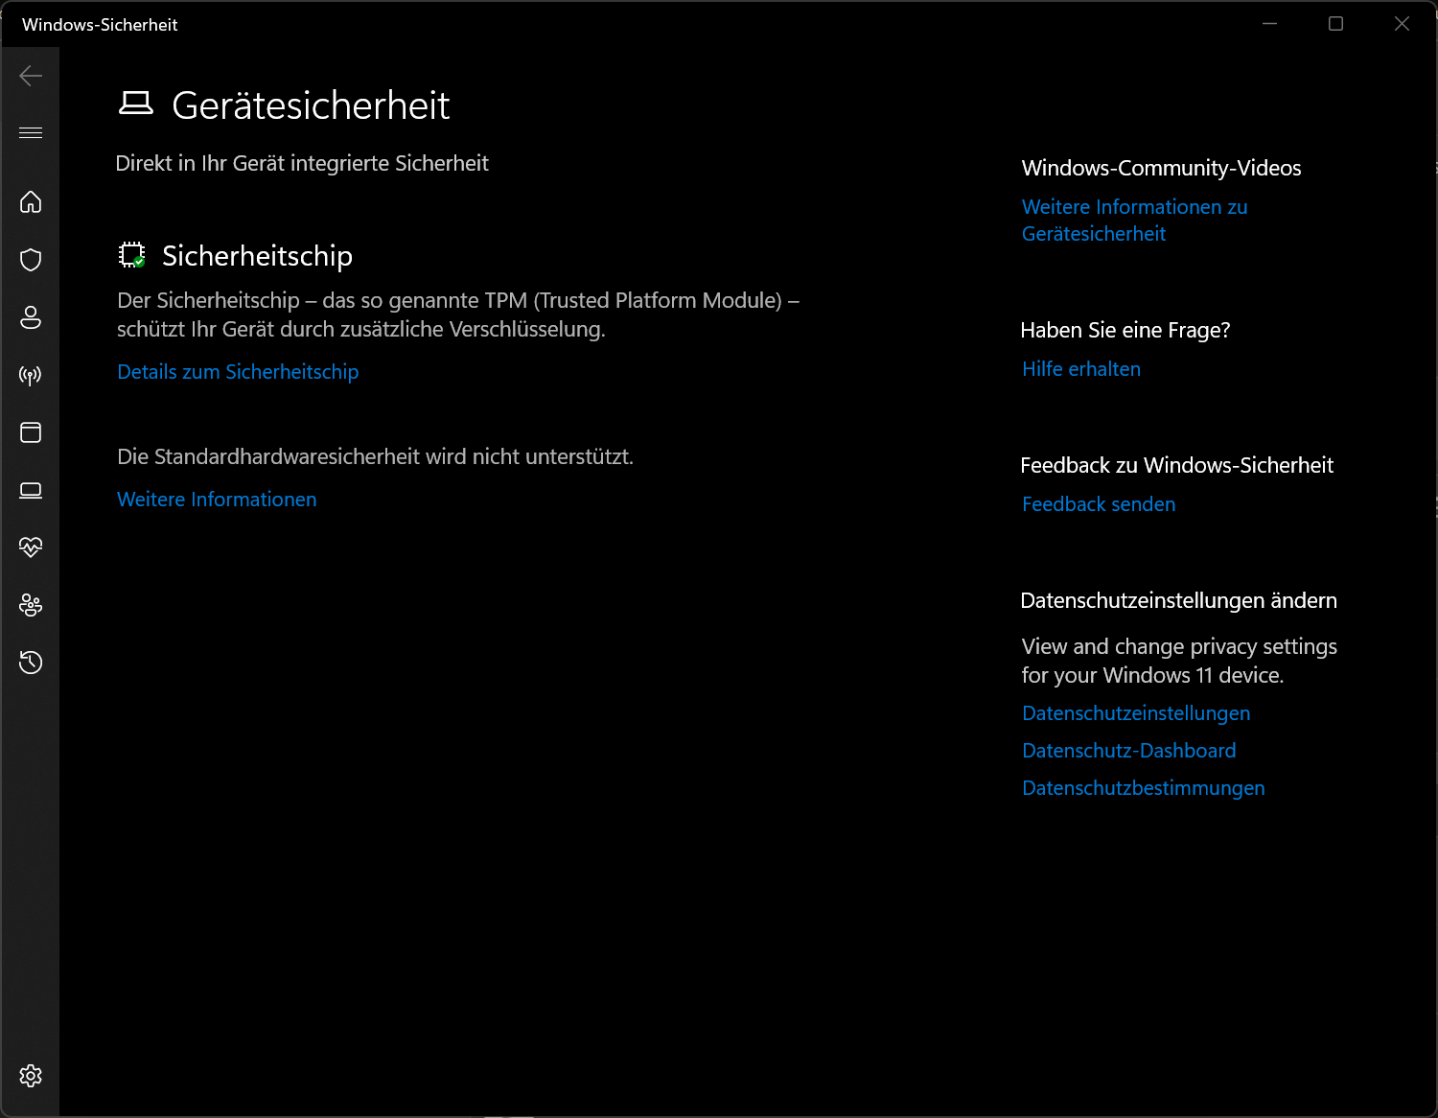The image size is (1438, 1118).
Task: Open Firewall & network protection antenna icon
Action: pyautogui.click(x=31, y=375)
